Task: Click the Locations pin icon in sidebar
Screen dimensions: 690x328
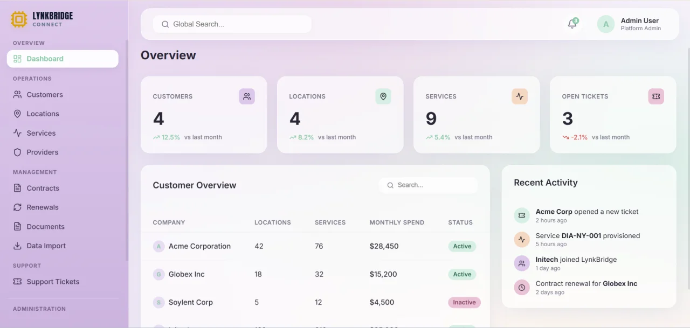Action: [17, 114]
